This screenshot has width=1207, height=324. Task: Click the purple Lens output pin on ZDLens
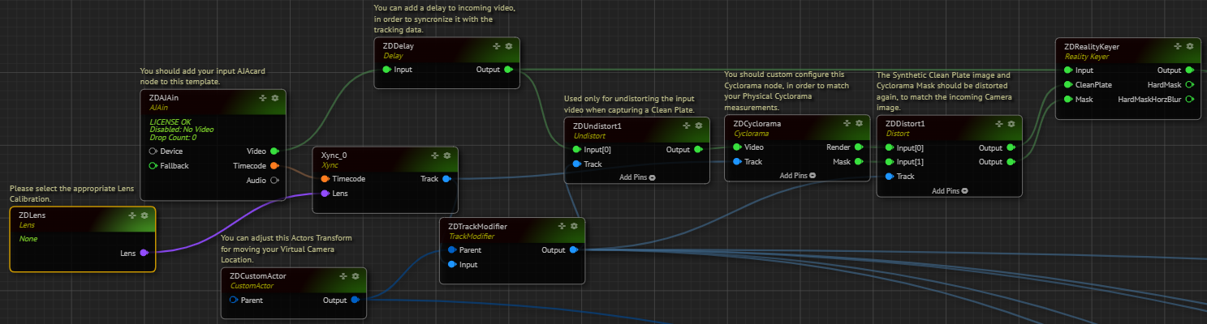[144, 253]
